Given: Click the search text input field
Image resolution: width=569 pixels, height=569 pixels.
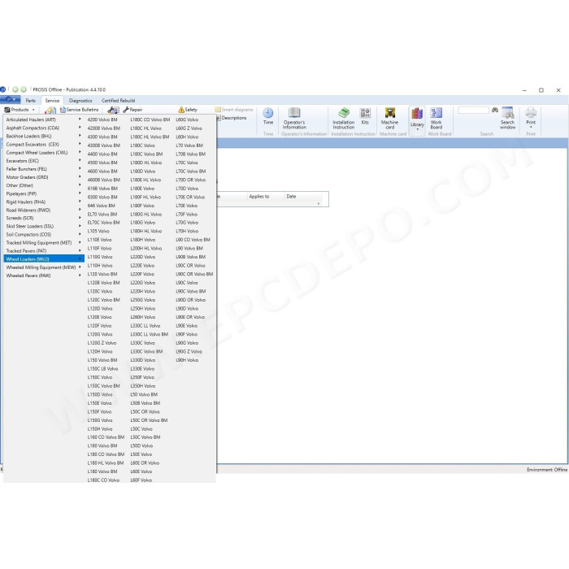Looking at the screenshot, I should (x=474, y=110).
